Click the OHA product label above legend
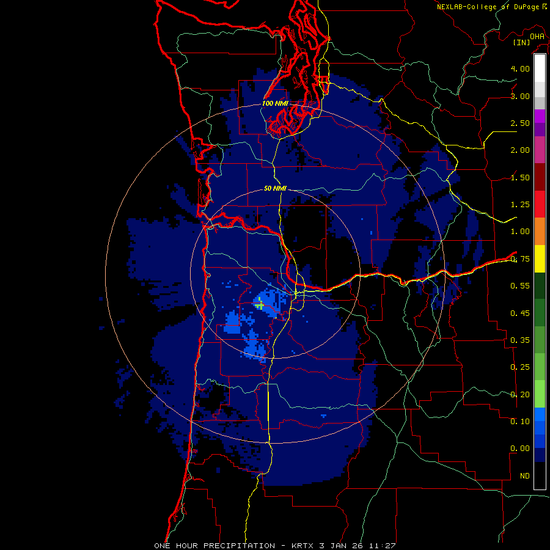This screenshot has height=550, width=550. click(x=537, y=36)
